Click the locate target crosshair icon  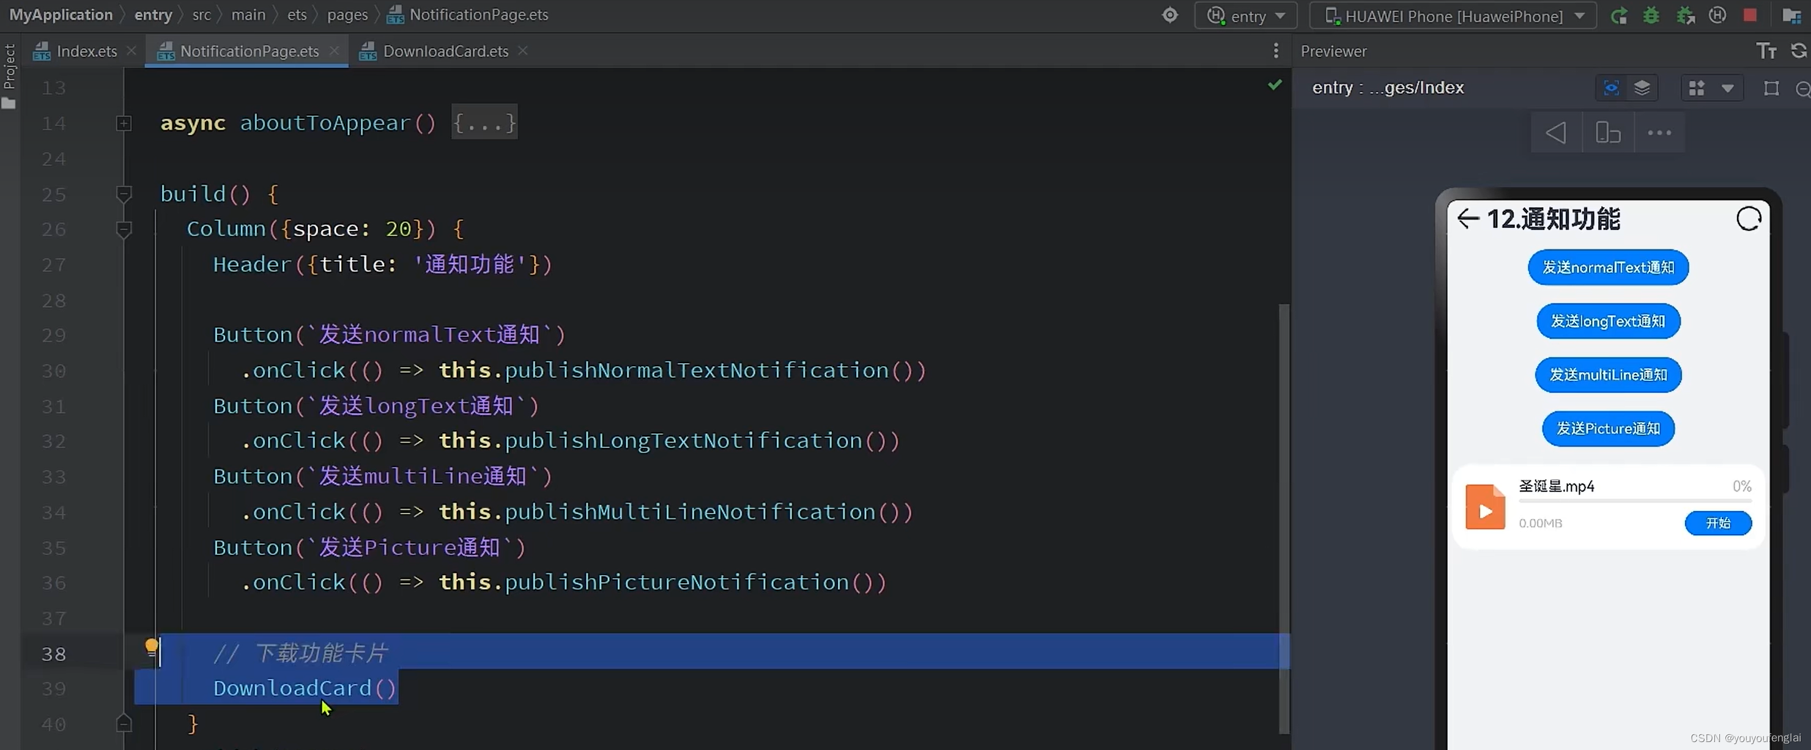coord(1170,15)
